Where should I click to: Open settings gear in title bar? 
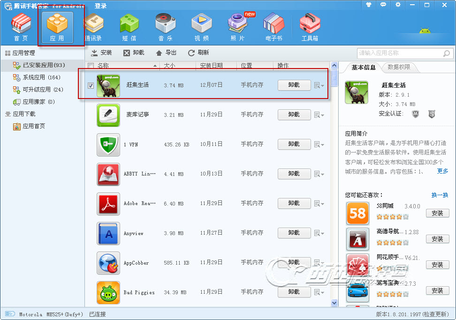[398, 5]
